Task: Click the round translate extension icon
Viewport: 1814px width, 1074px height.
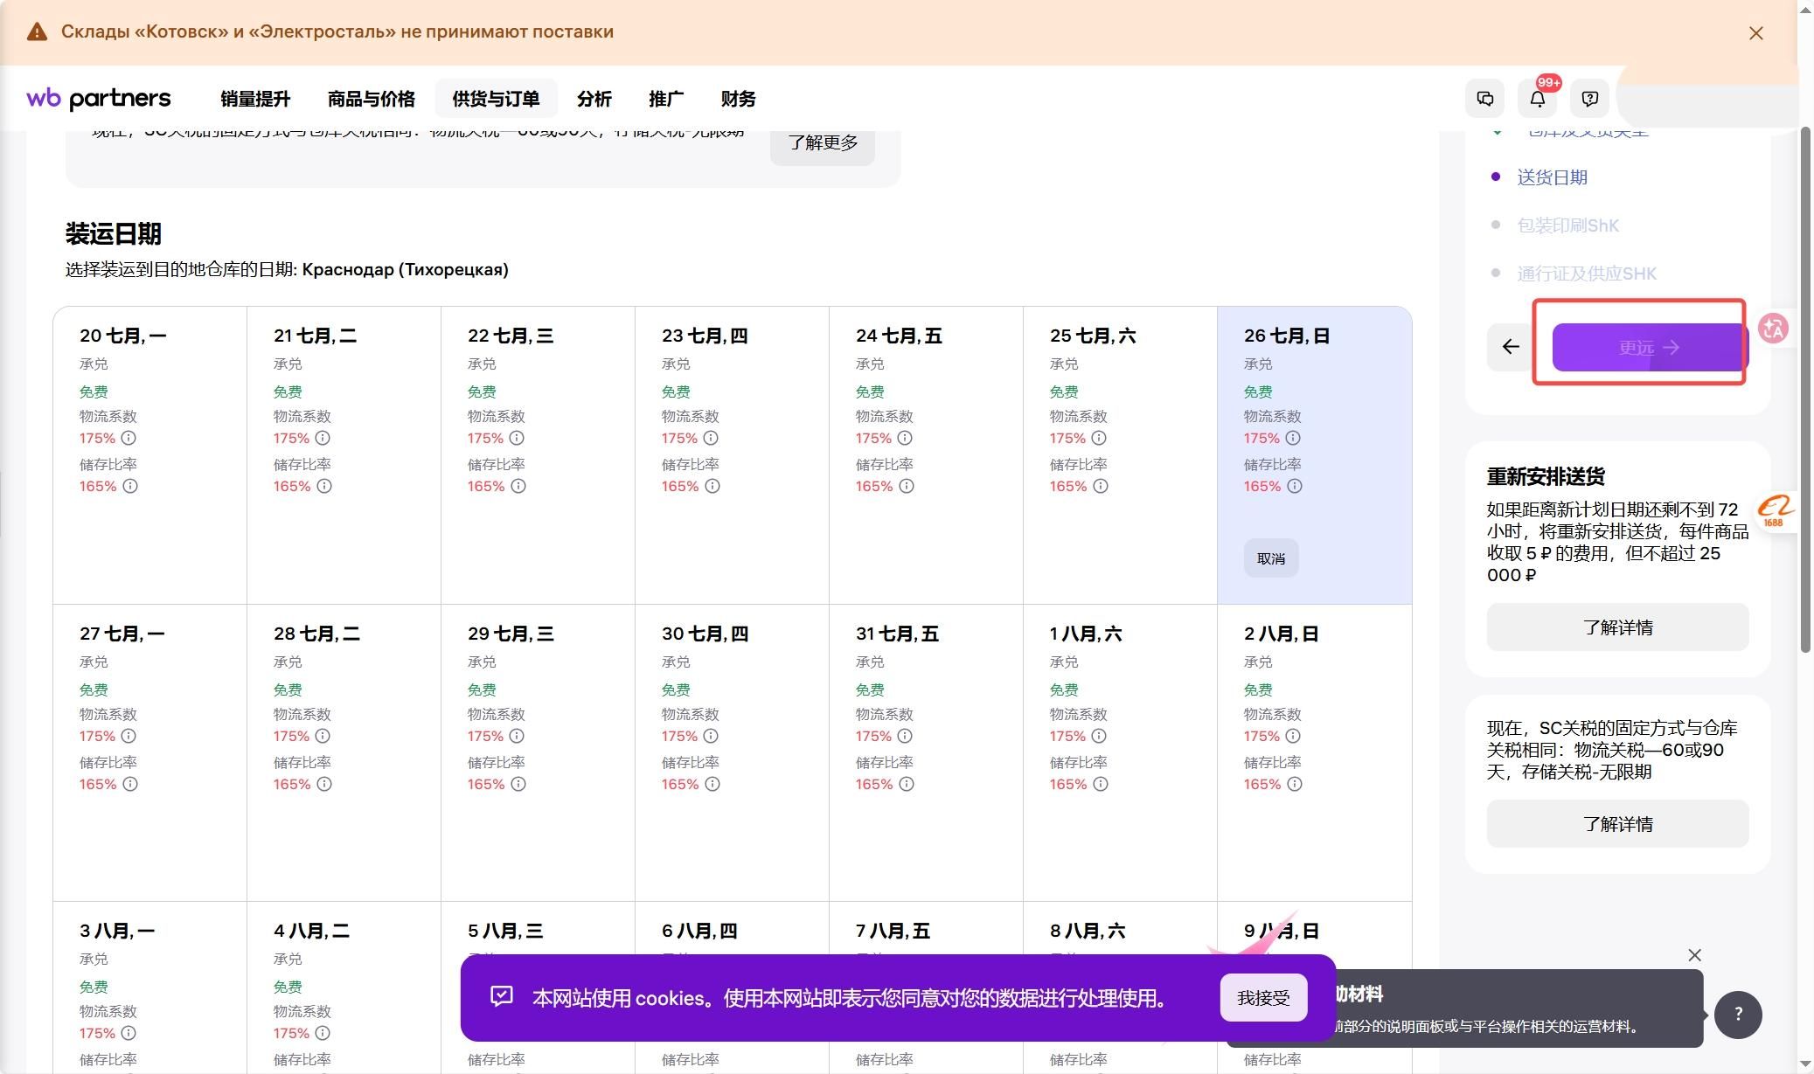Action: 1773,329
